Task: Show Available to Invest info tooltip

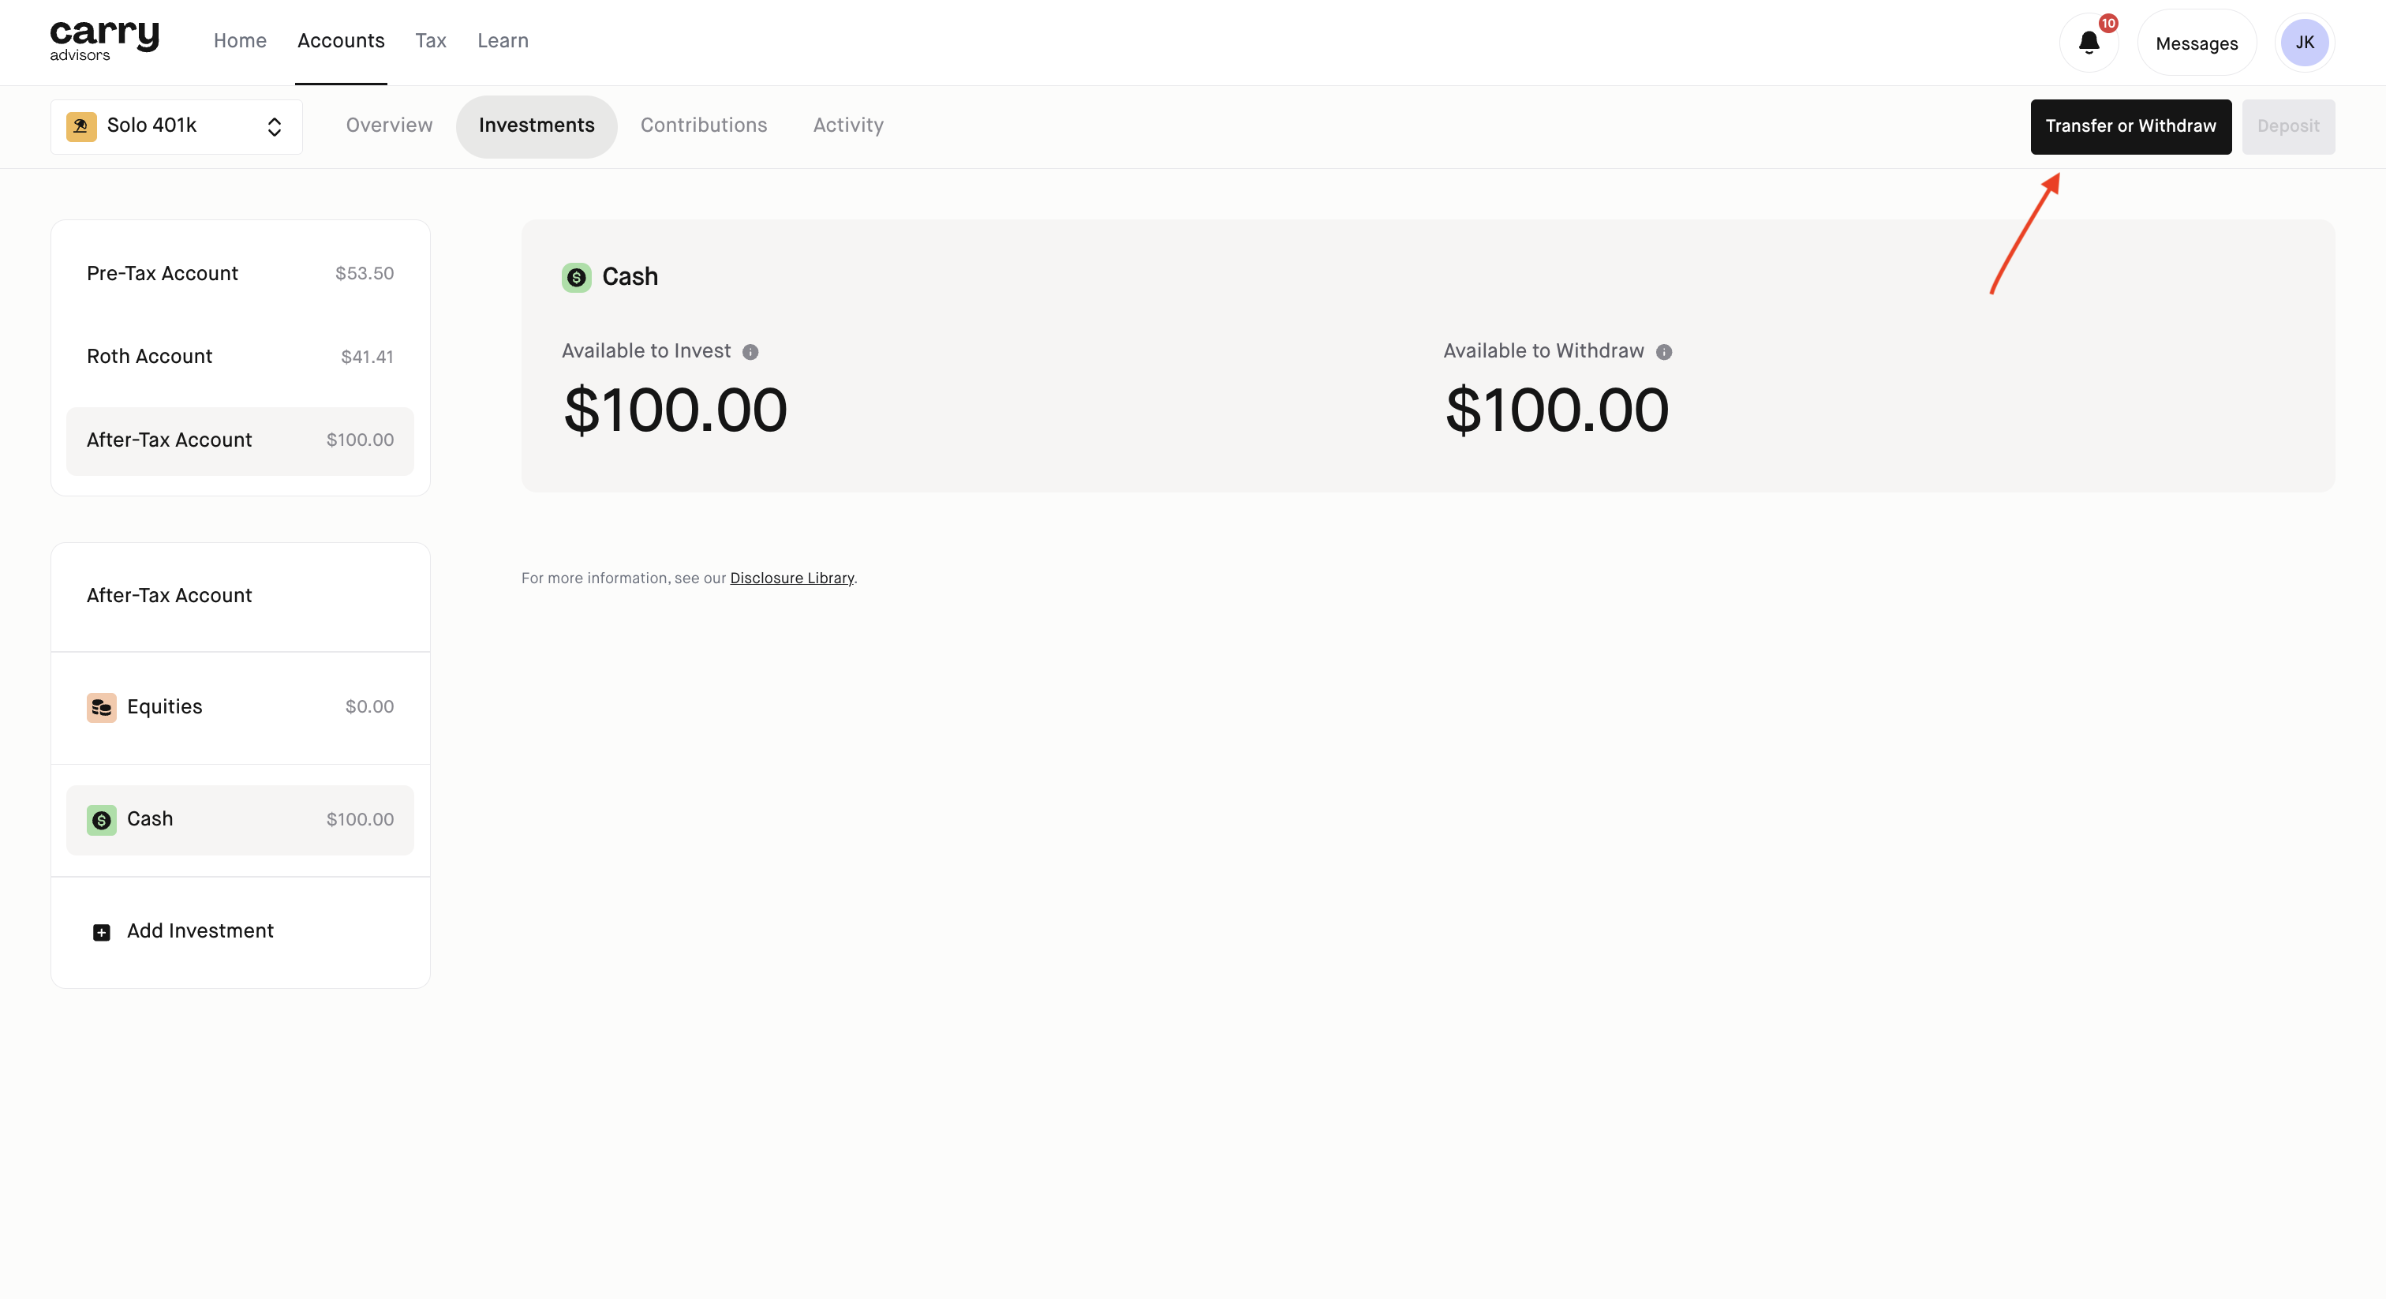Action: pos(750,352)
